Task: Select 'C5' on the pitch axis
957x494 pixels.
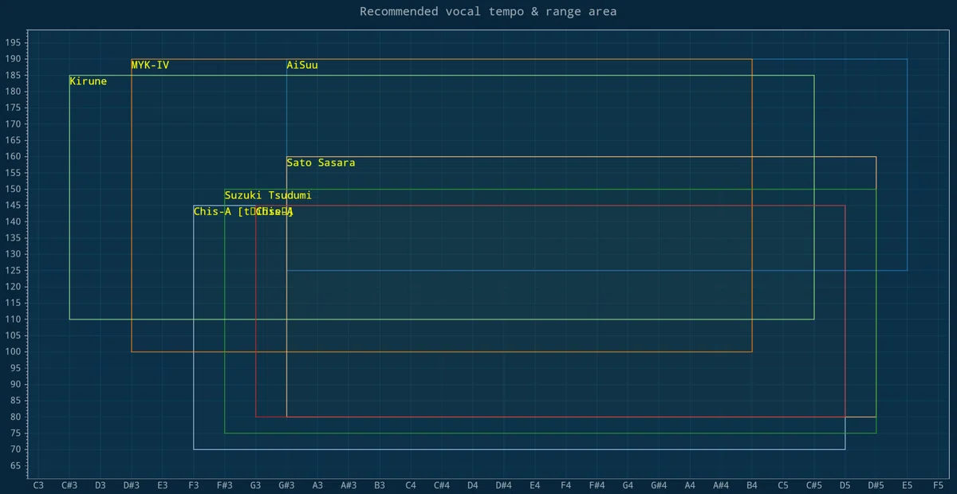Action: pos(783,484)
